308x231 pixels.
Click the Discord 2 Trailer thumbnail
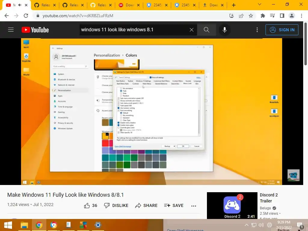[232, 205]
